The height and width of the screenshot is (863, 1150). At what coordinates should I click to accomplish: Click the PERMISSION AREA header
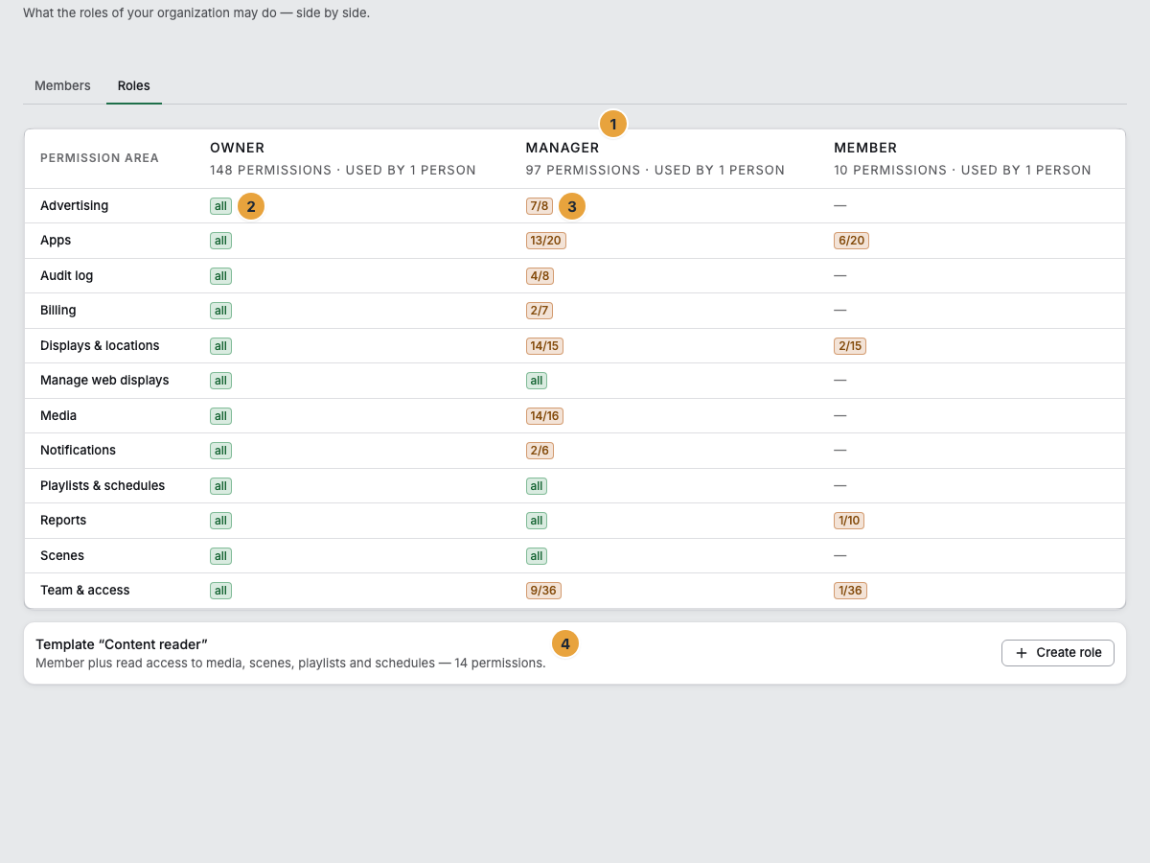[x=100, y=158]
